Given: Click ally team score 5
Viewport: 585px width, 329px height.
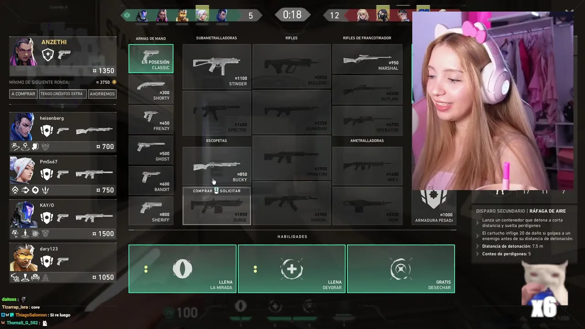Looking at the screenshot, I should pyautogui.click(x=250, y=16).
